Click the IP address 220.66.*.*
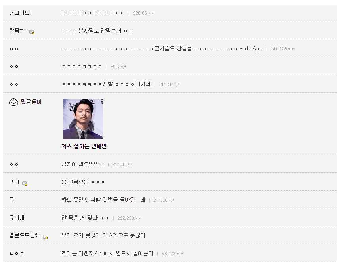Viewport: 337px width, 262px height. pyautogui.click(x=144, y=13)
